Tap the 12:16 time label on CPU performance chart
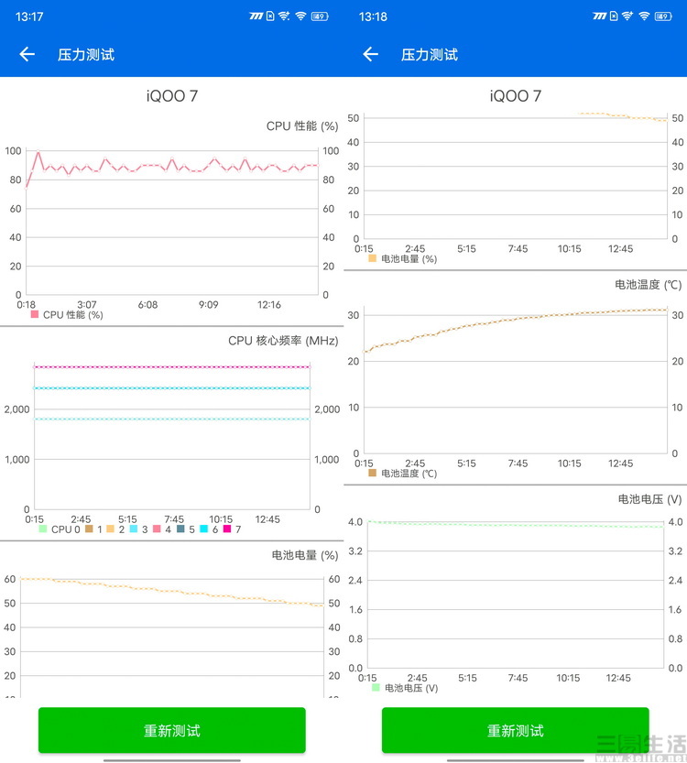Image resolution: width=687 pixels, height=763 pixels. 269,305
